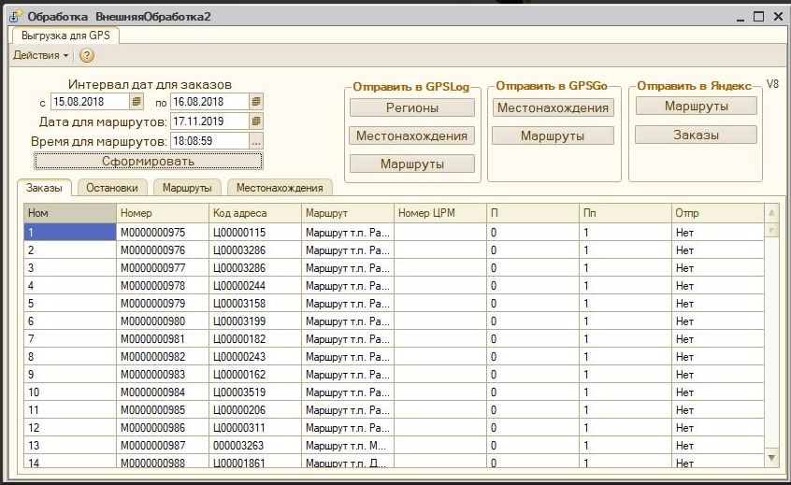Image resolution: width=791 pixels, height=485 pixels.
Task: Select cell M0000000980
Action: [163, 321]
